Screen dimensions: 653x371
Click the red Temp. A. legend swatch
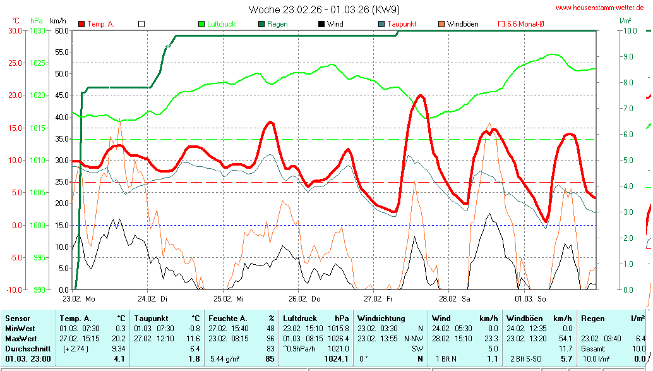[x=81, y=24]
